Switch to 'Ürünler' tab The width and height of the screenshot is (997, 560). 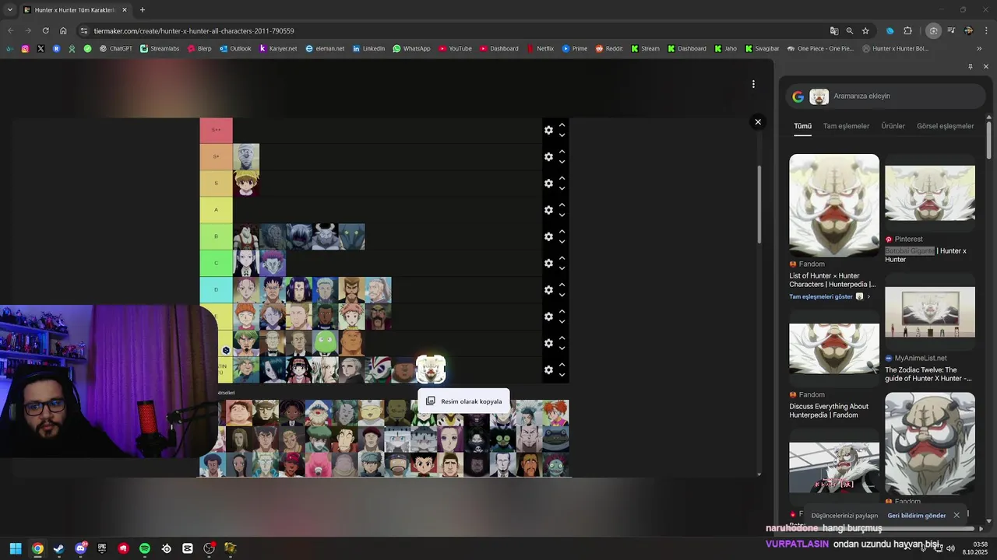click(893, 126)
